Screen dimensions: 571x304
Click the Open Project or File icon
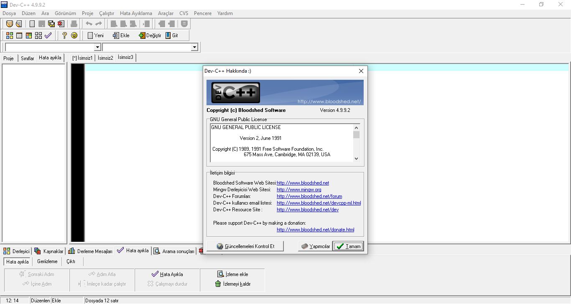pos(18,24)
